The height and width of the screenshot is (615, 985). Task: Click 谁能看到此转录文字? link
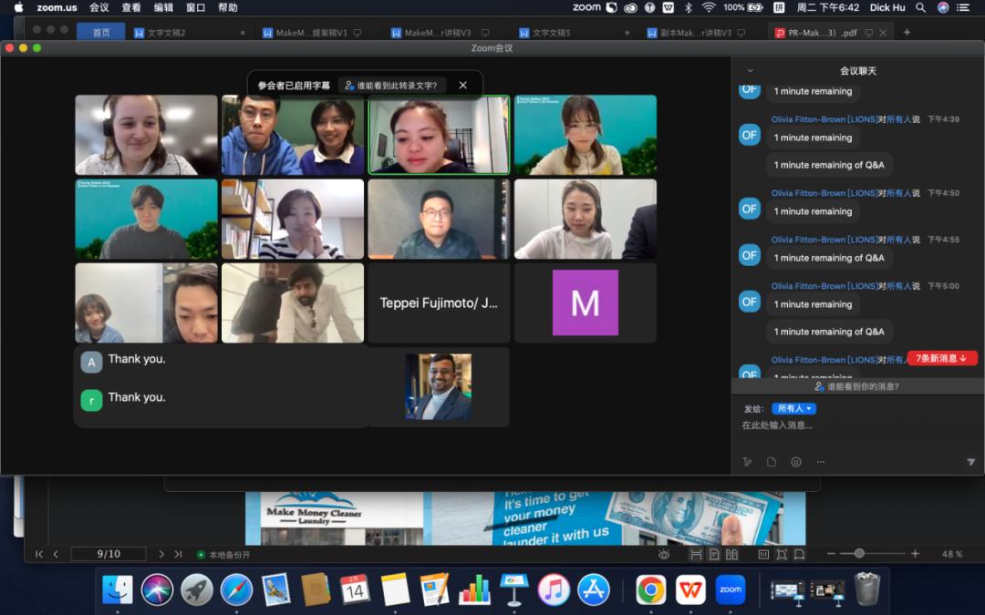click(391, 86)
